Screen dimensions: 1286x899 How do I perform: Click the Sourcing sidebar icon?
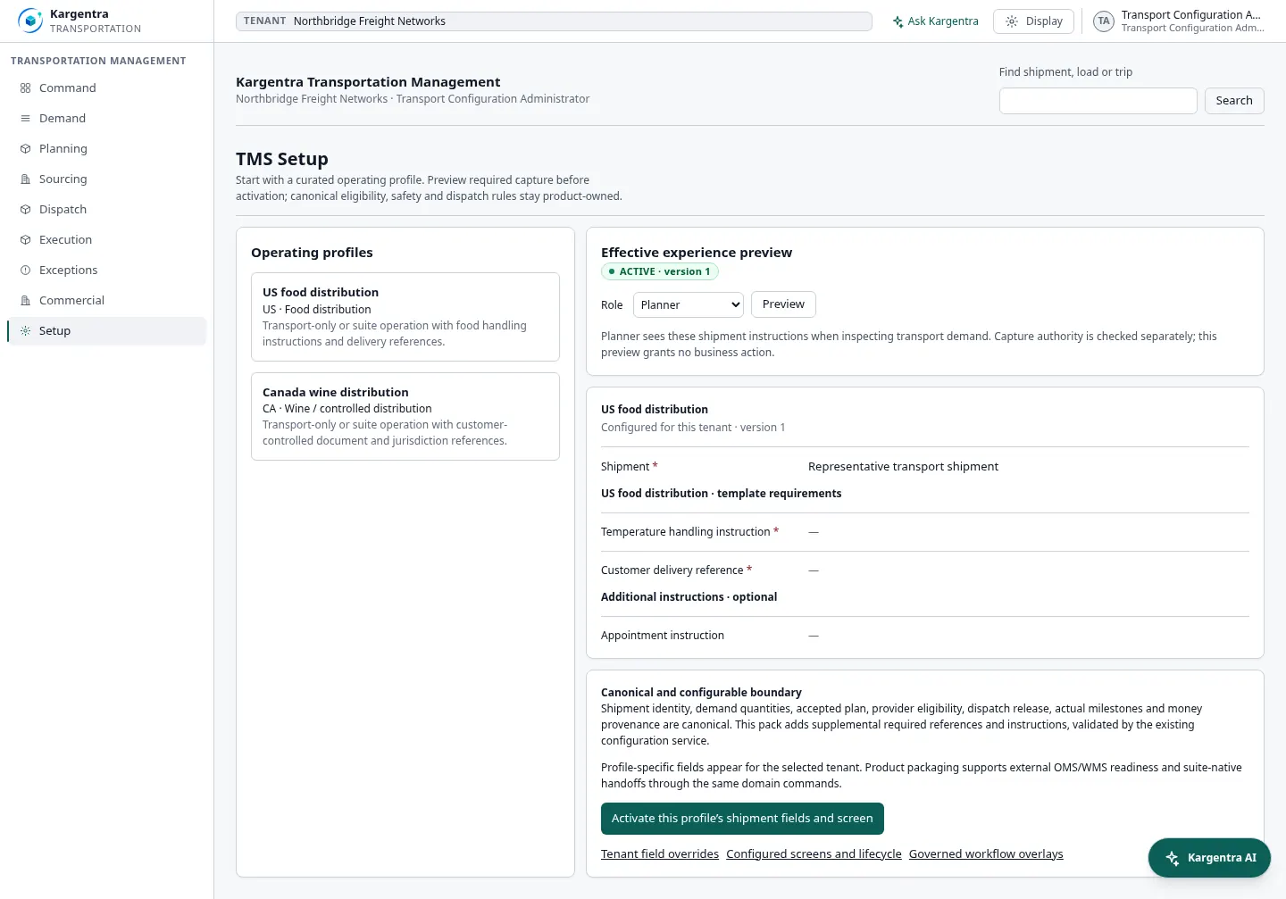tap(25, 179)
